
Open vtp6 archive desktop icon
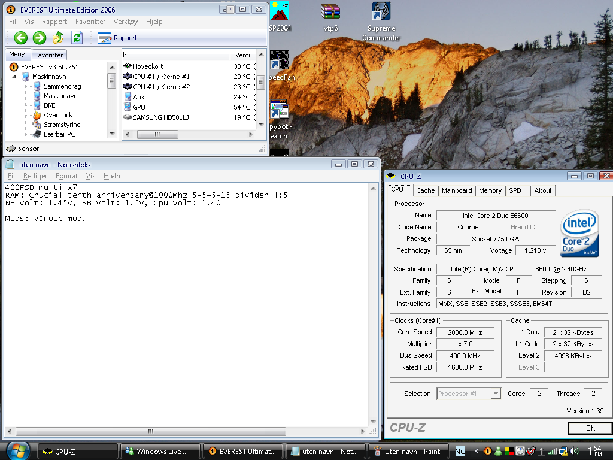(x=330, y=17)
